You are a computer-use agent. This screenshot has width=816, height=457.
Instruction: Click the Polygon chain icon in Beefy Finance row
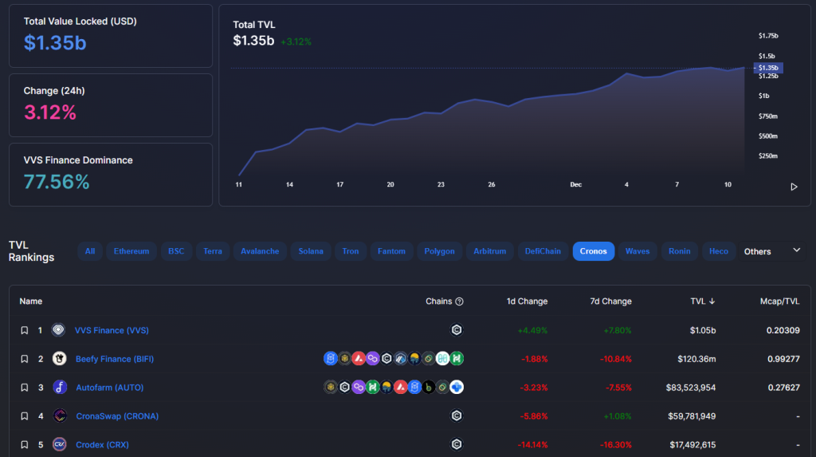[373, 359]
